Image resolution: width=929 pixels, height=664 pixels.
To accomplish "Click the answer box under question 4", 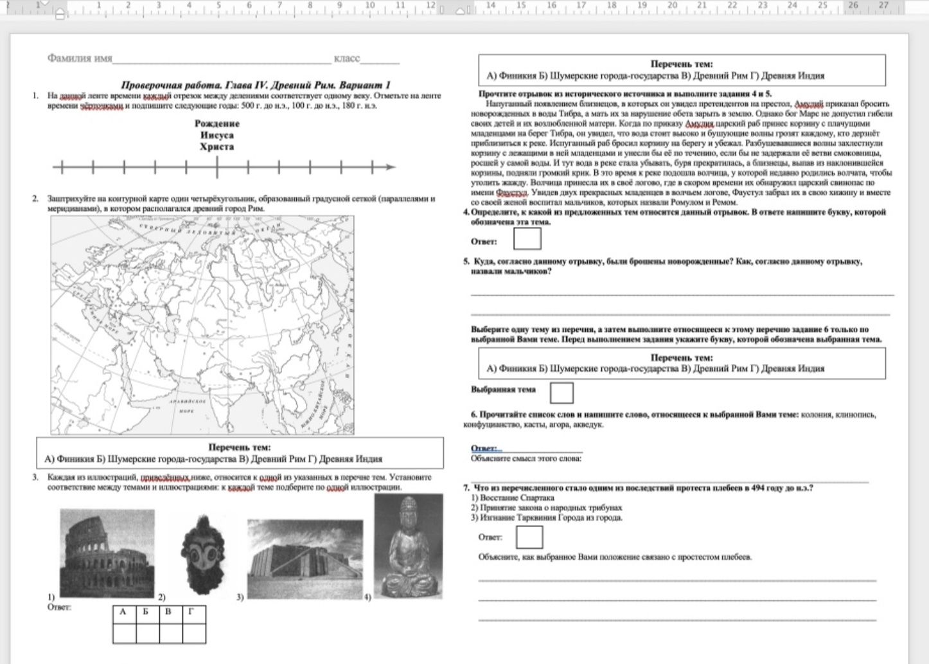I will tap(527, 238).
